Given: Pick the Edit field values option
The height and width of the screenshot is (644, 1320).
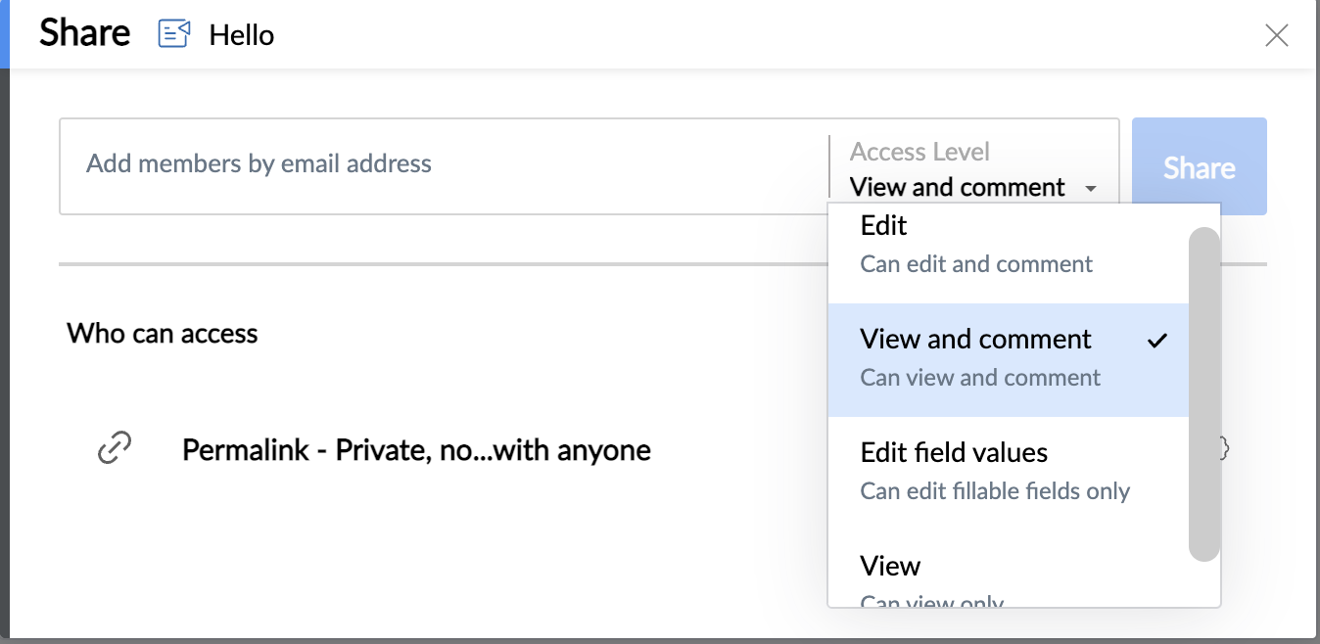Looking at the screenshot, I should (1008, 474).
